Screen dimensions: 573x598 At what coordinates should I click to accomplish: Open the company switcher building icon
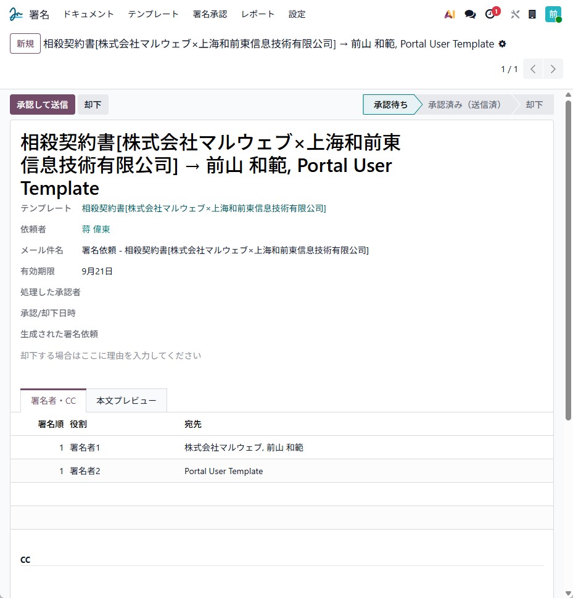pos(532,15)
